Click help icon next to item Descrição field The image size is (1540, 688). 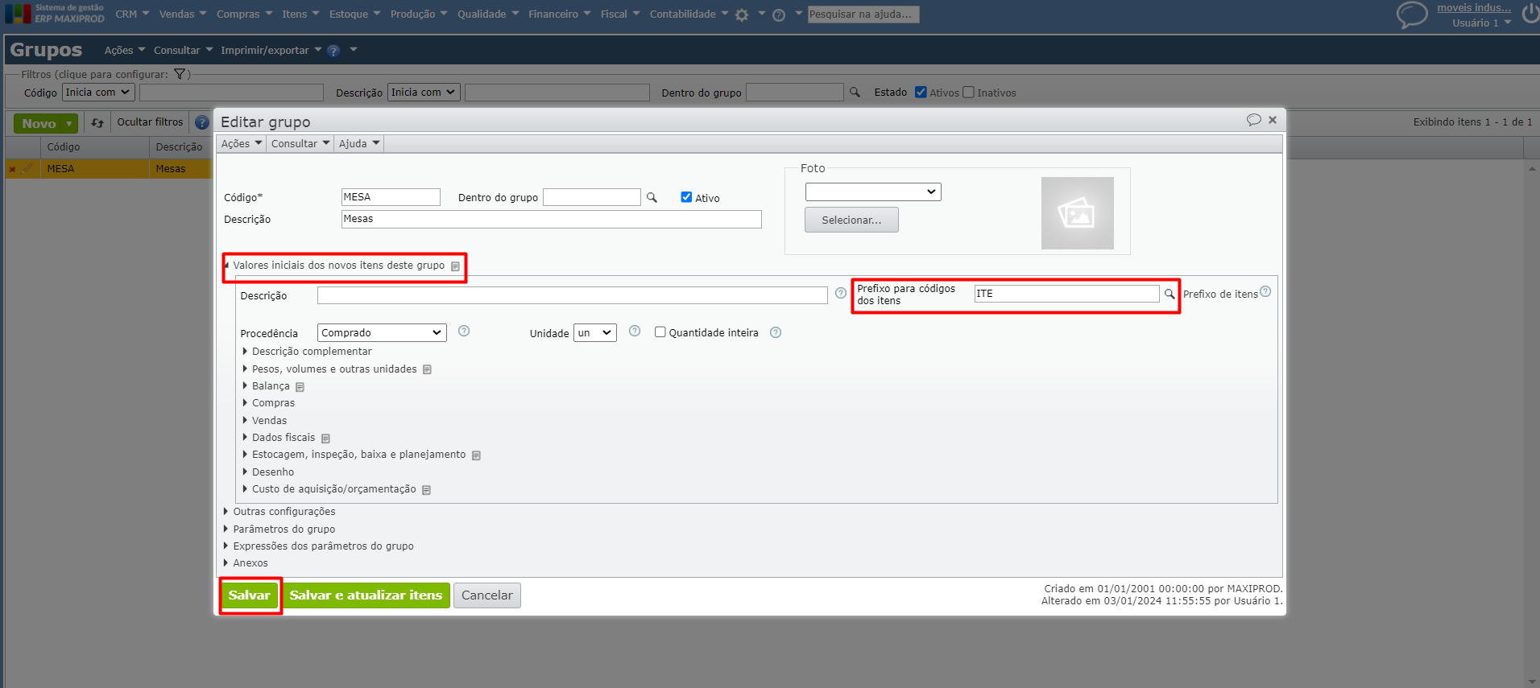841,293
